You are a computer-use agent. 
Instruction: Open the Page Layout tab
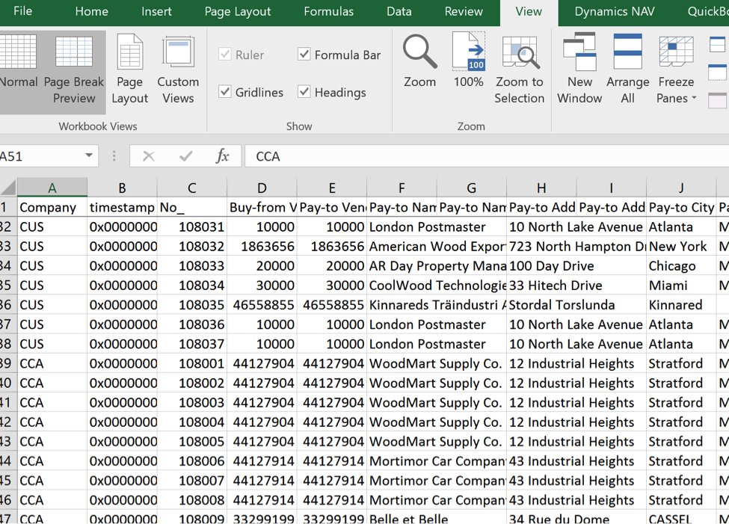point(238,11)
